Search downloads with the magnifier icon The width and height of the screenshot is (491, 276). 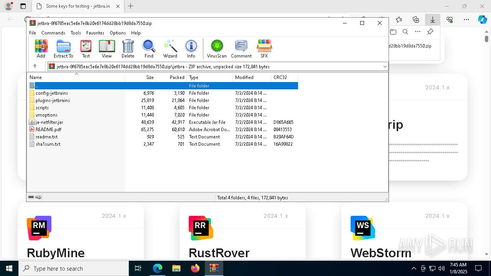pyautogui.click(x=405, y=32)
